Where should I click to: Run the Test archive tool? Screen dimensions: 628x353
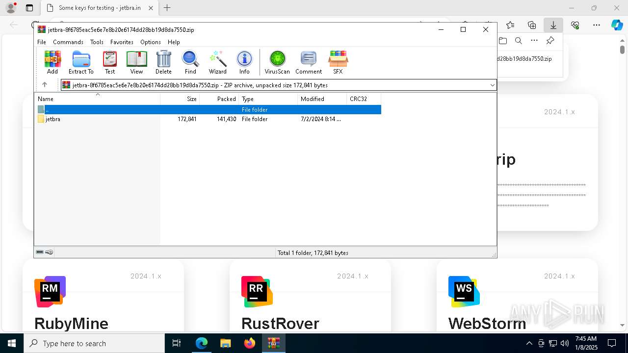click(110, 62)
